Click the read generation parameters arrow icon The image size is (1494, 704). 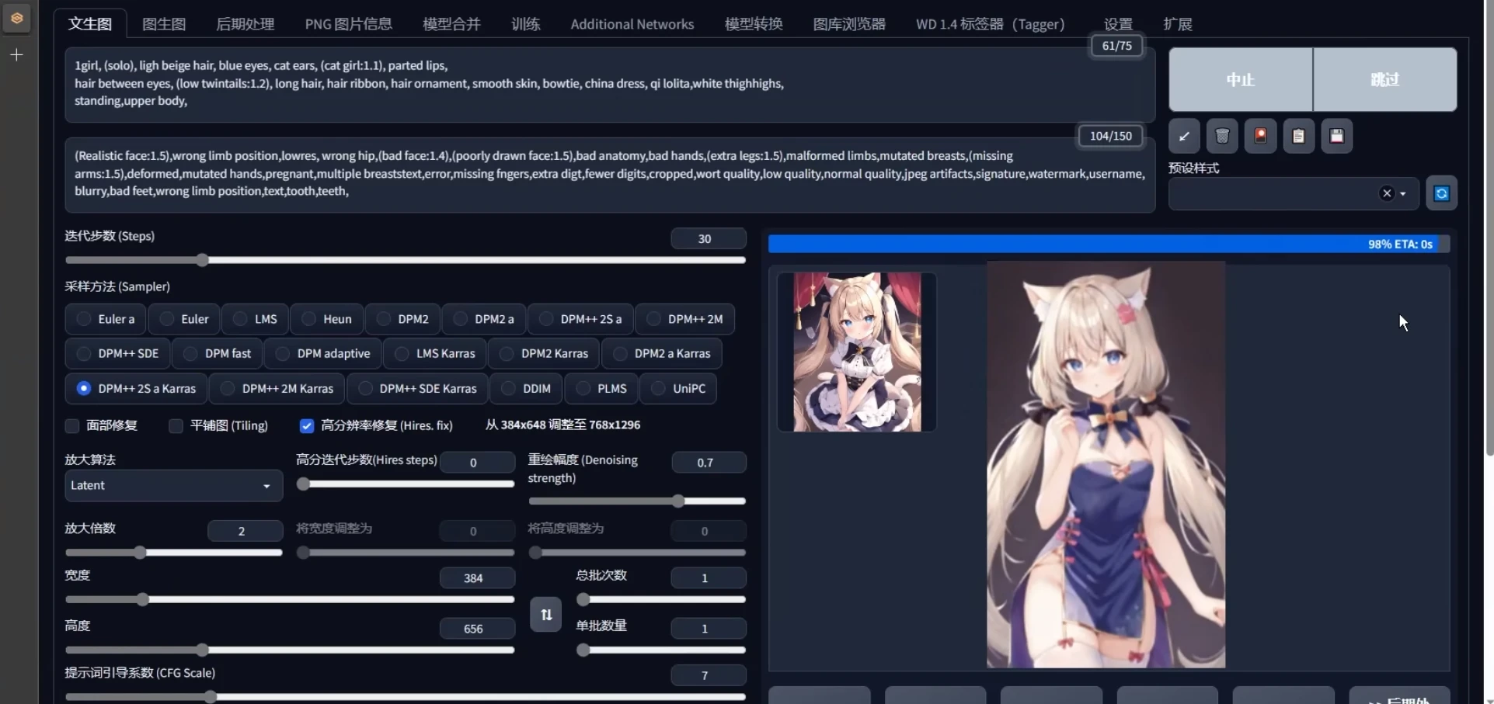tap(1183, 136)
